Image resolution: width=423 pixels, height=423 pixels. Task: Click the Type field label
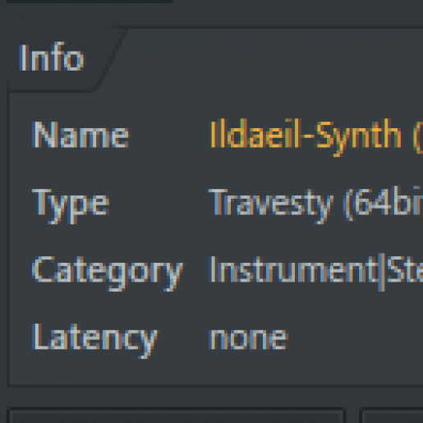tap(71, 205)
